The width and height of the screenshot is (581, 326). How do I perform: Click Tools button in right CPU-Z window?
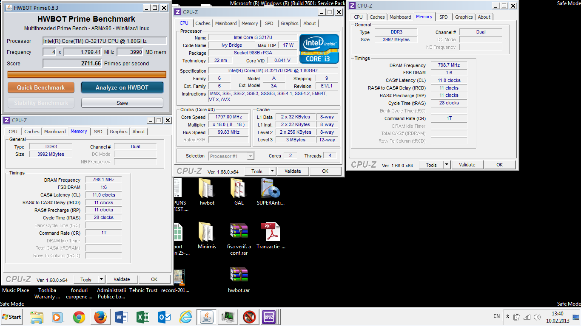click(431, 165)
